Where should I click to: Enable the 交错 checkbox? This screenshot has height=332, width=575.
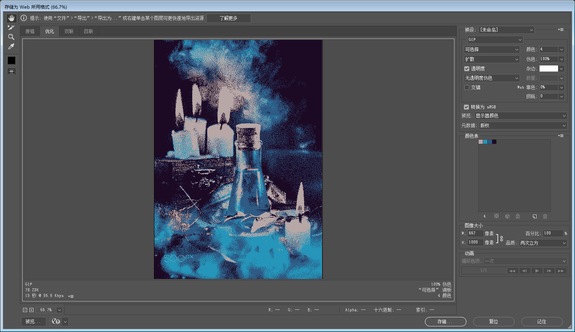(467, 88)
